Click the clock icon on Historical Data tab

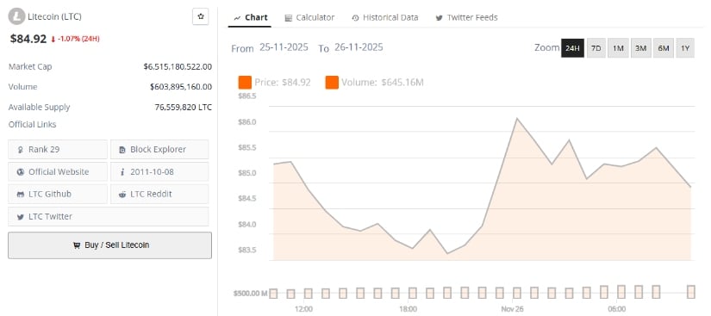tap(355, 18)
